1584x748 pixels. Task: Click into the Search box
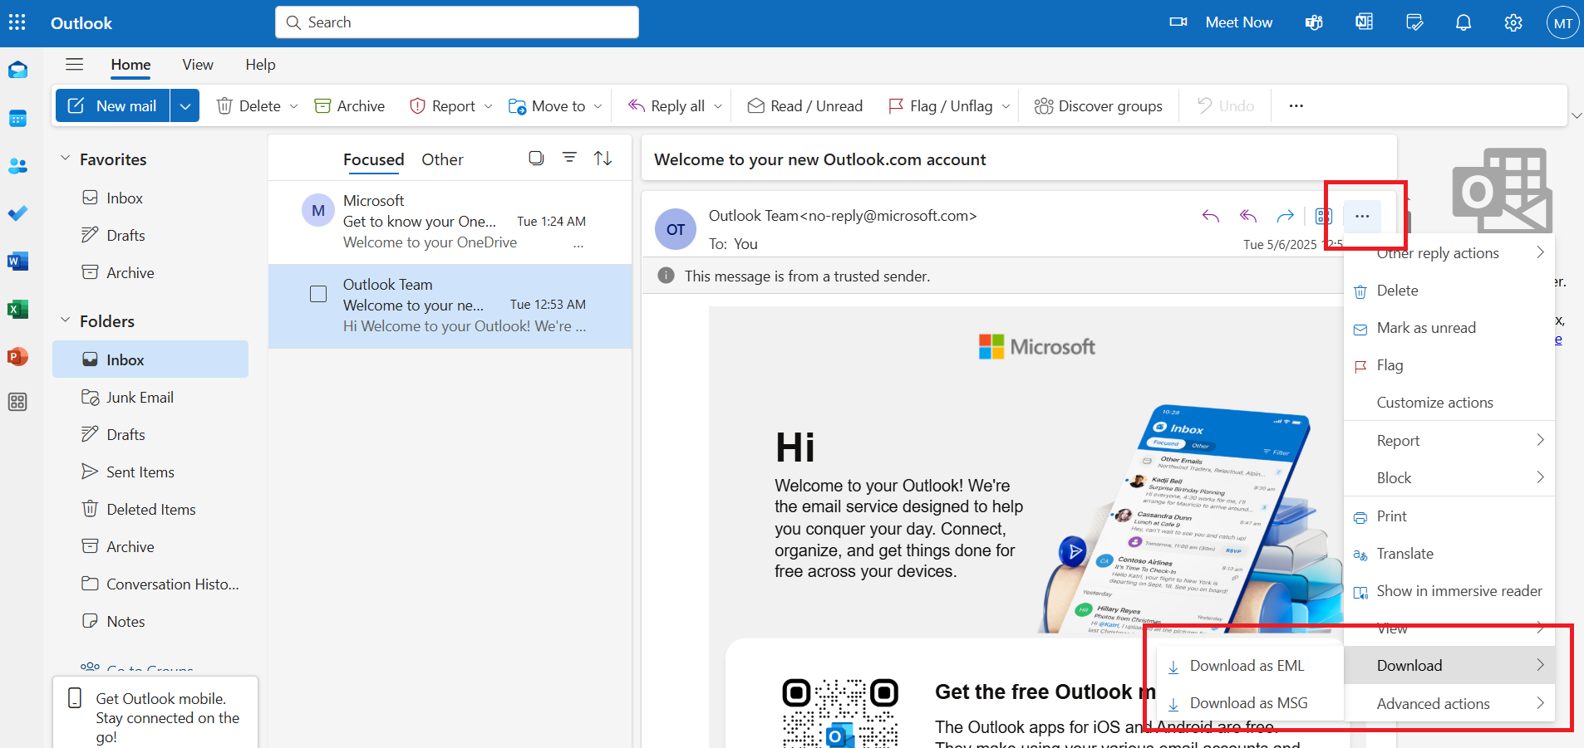tap(457, 22)
